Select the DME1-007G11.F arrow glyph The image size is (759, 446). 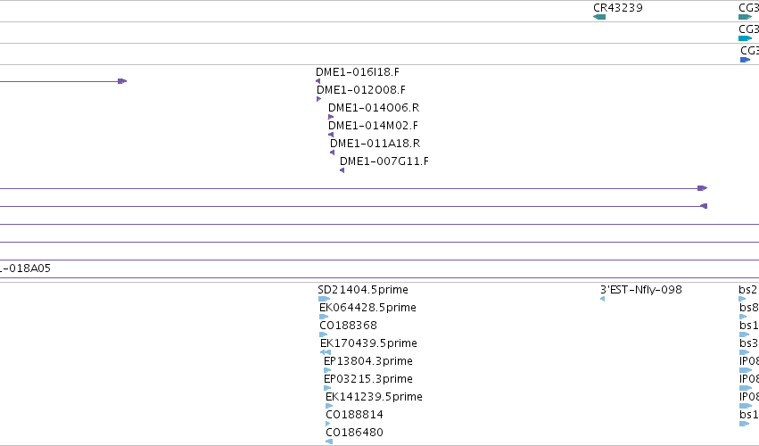tap(342, 170)
